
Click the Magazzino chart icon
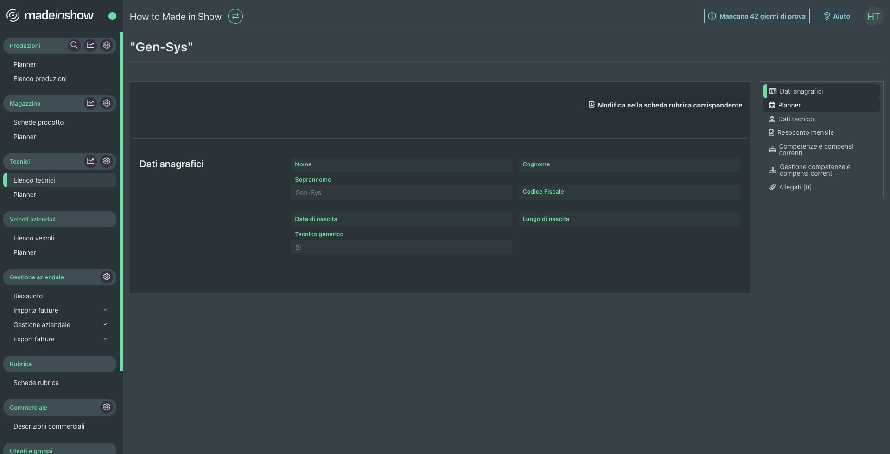[x=90, y=103]
